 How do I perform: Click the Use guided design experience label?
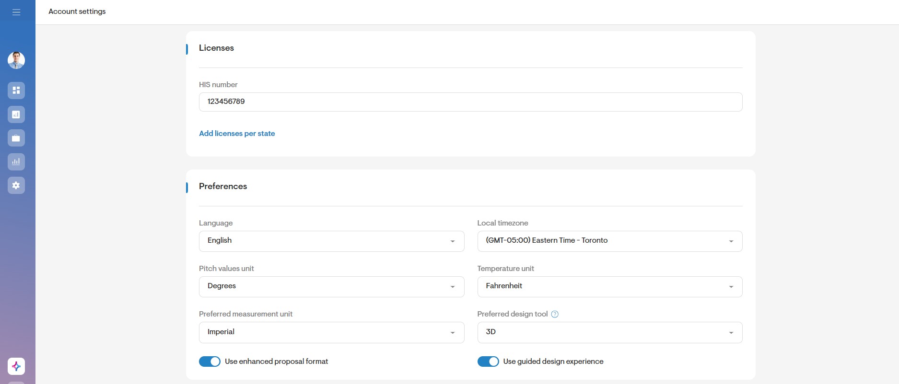(553, 361)
